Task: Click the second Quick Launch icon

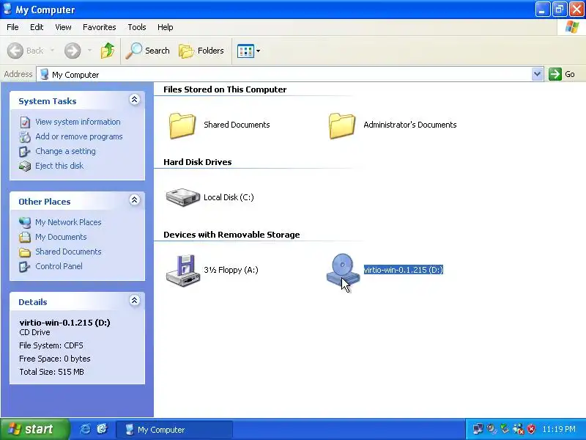Action: point(102,429)
